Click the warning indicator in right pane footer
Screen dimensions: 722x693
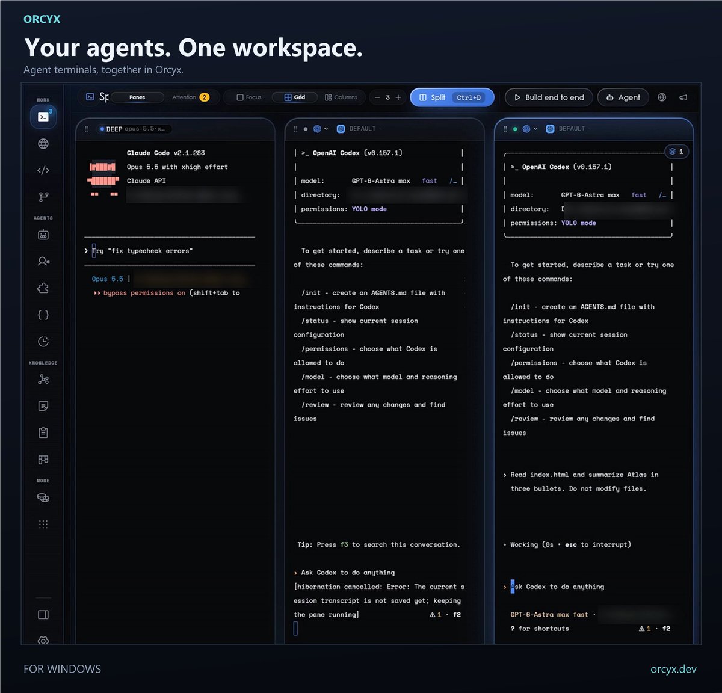(x=645, y=629)
